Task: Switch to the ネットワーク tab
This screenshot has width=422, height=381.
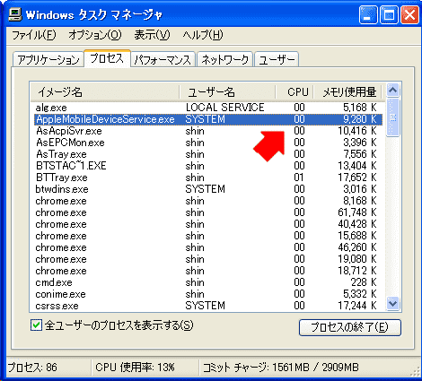Action: (x=224, y=60)
